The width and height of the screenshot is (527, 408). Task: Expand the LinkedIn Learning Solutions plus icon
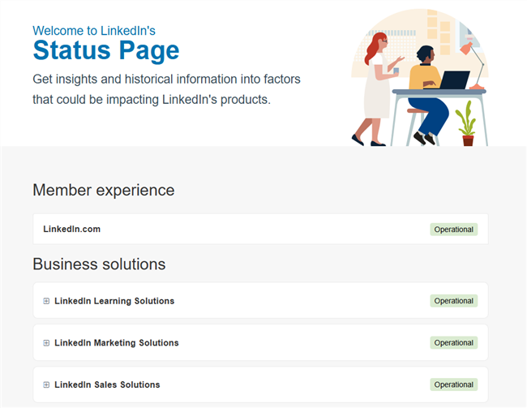[x=46, y=301]
